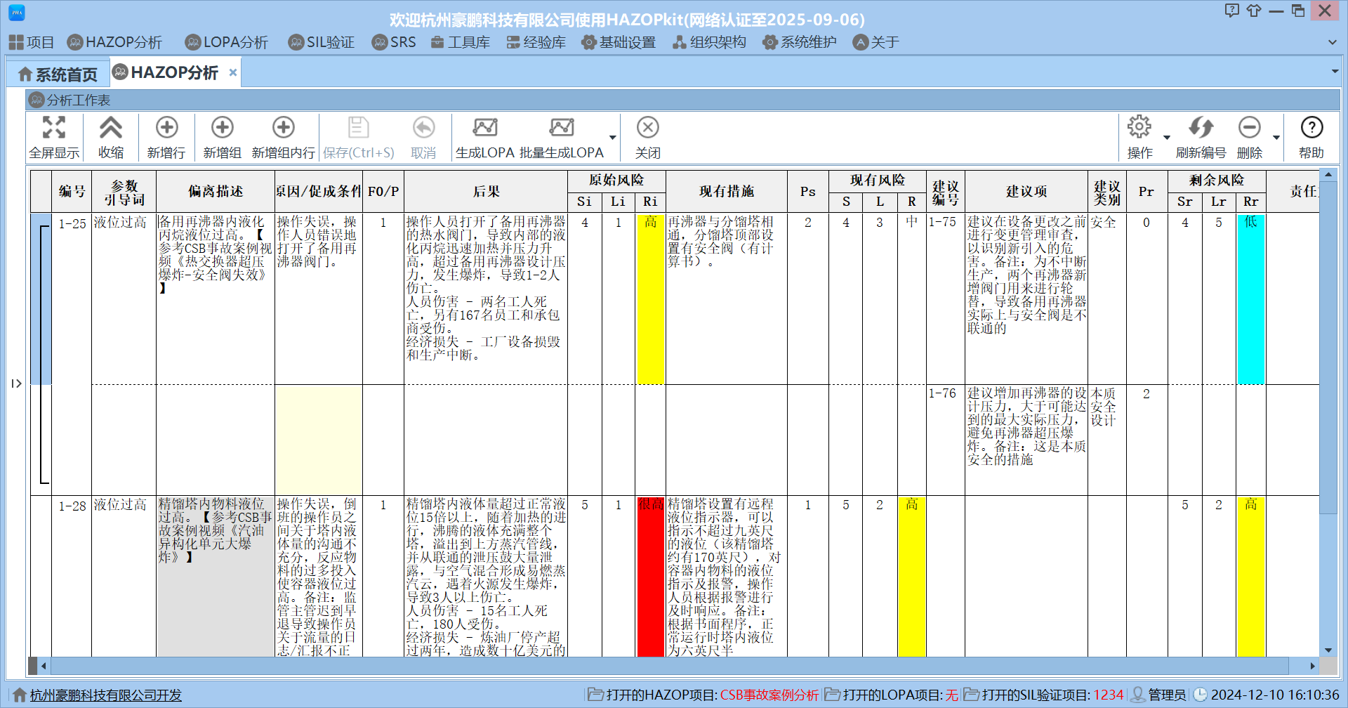Close worksheet with 关闭 icon

point(647,128)
